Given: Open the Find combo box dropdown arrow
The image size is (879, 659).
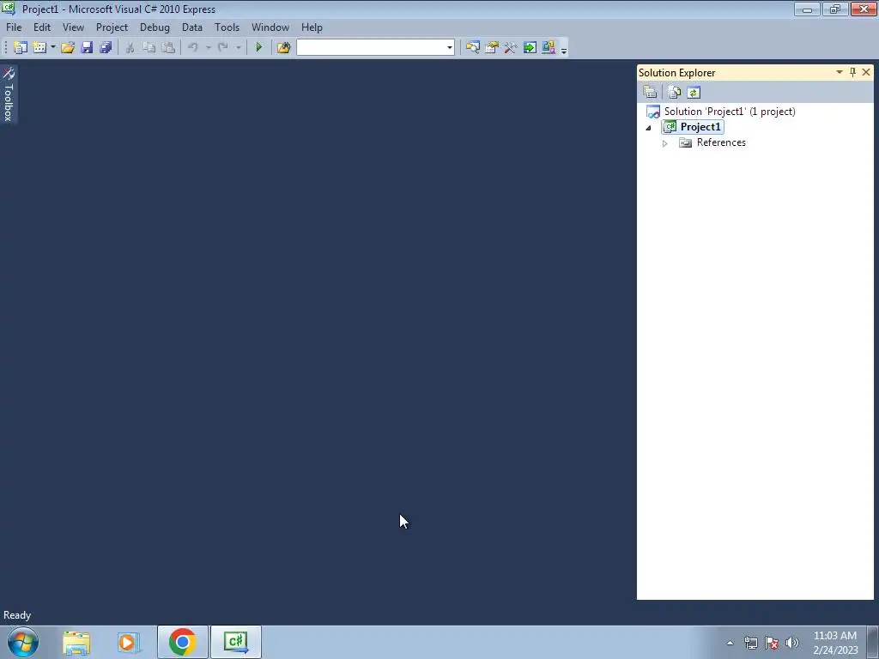Looking at the screenshot, I should [450, 48].
